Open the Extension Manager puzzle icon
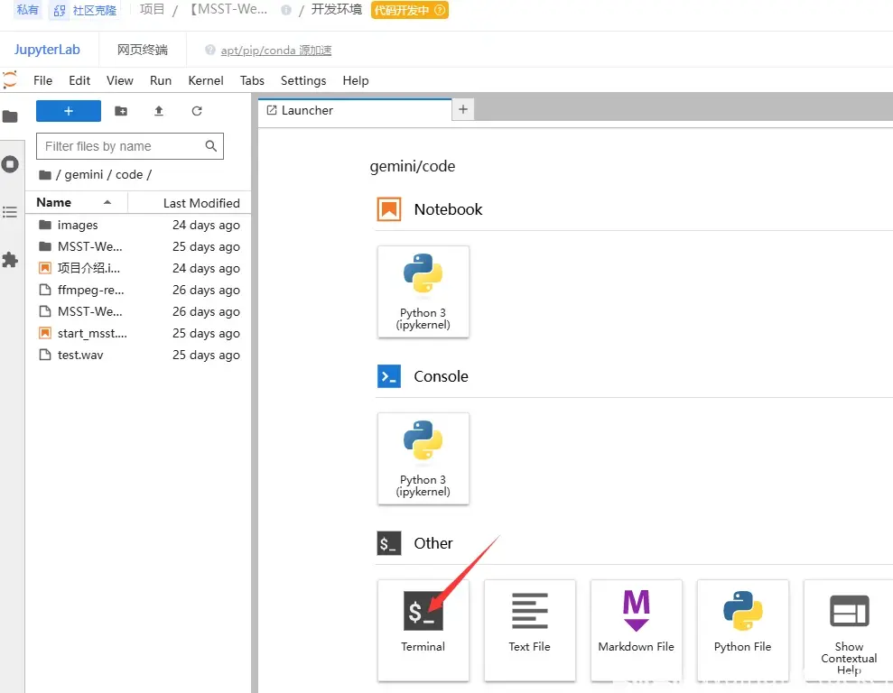This screenshot has height=693, width=893. click(10, 260)
